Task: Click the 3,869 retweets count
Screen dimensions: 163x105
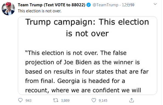Action: pos(65,100)
